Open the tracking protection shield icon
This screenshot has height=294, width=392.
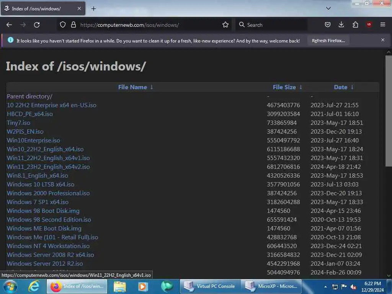coord(63,24)
